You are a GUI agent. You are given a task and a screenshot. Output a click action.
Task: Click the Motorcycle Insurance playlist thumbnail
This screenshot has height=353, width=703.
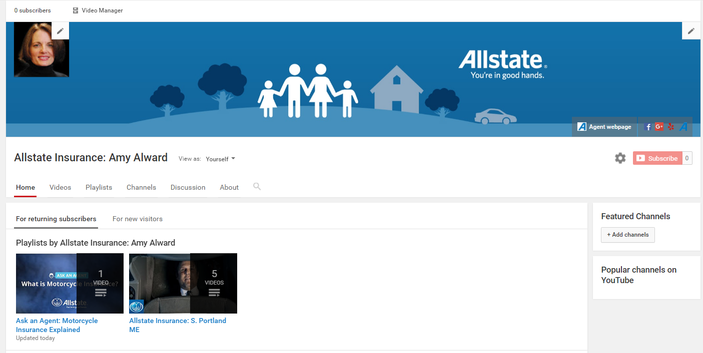(x=70, y=284)
